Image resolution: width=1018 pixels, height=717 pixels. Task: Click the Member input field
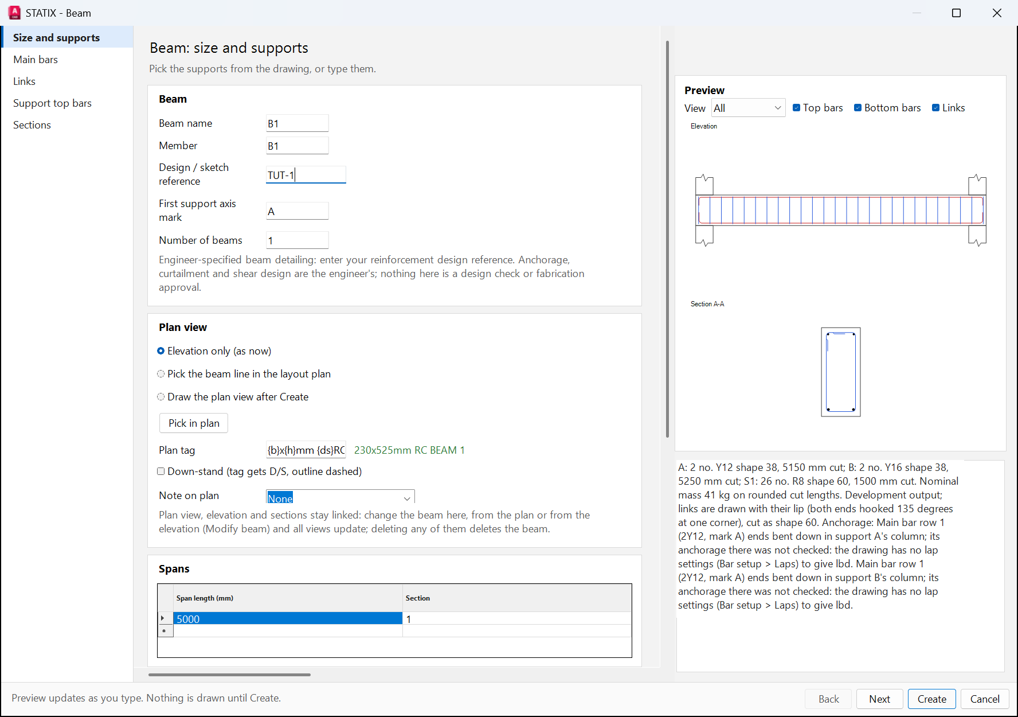297,146
